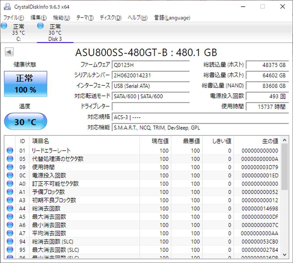
Task: Click the scroll up arrow of SMART list
Action: coord(285,140)
